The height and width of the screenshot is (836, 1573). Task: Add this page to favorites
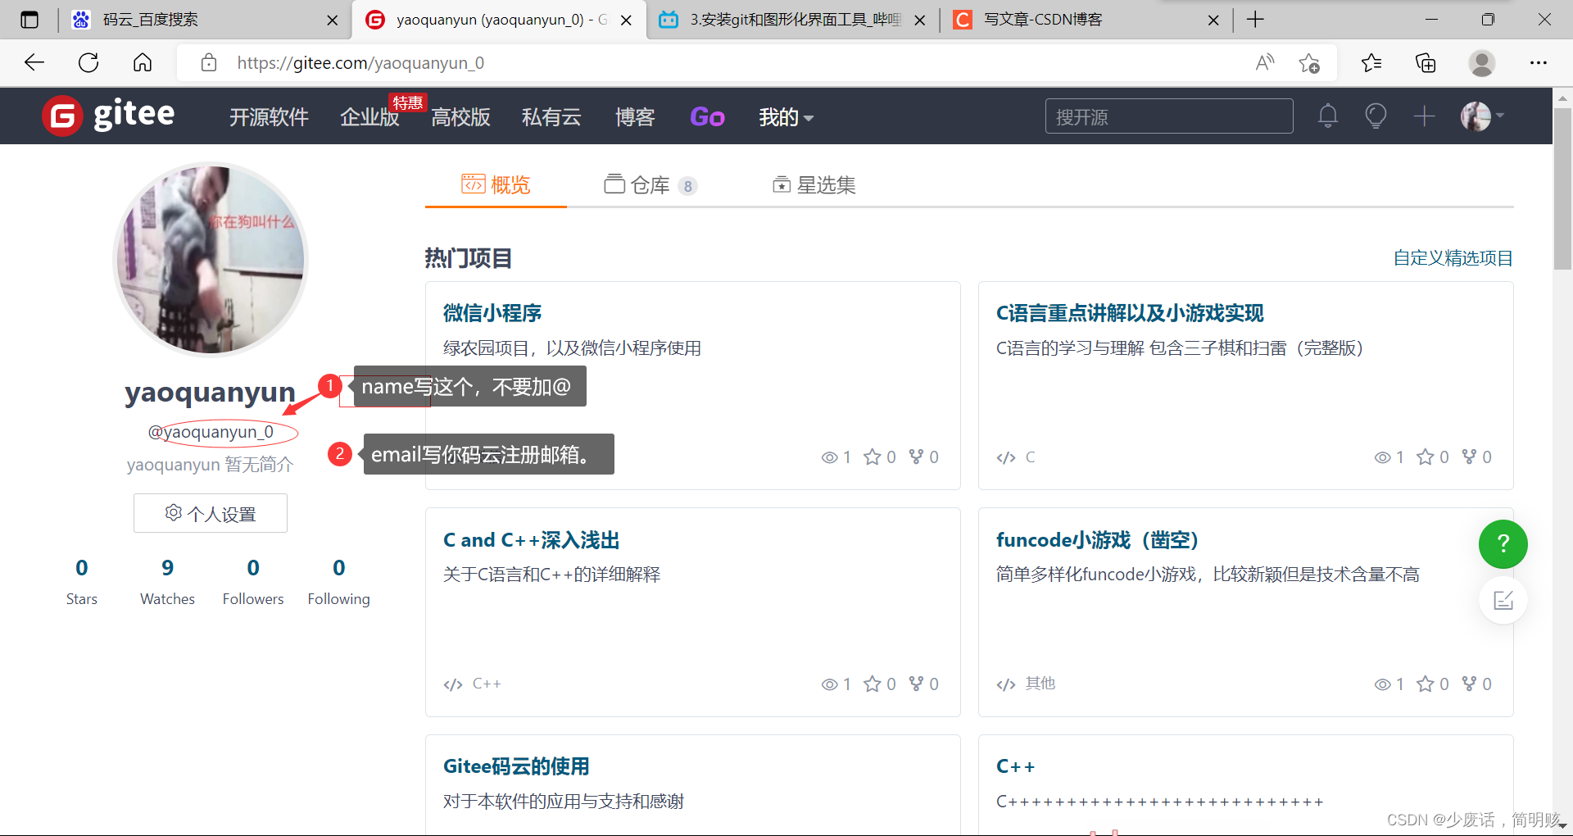1309,63
